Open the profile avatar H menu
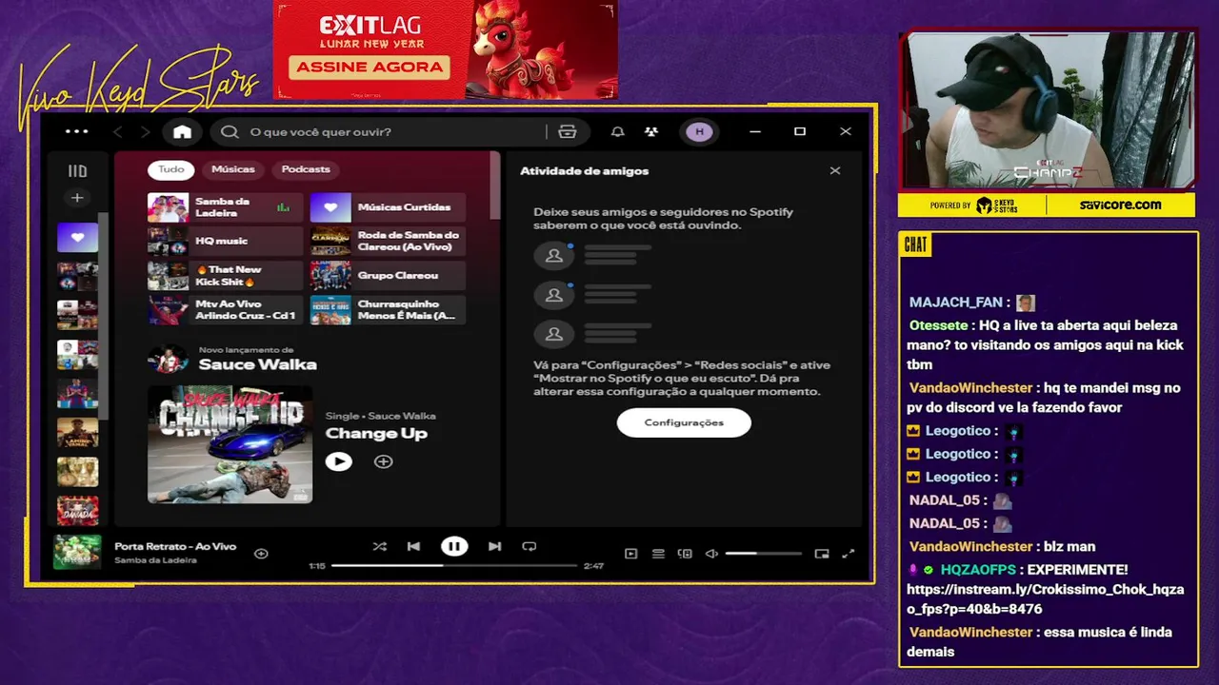Screen dimensions: 1219x685 click(x=700, y=132)
